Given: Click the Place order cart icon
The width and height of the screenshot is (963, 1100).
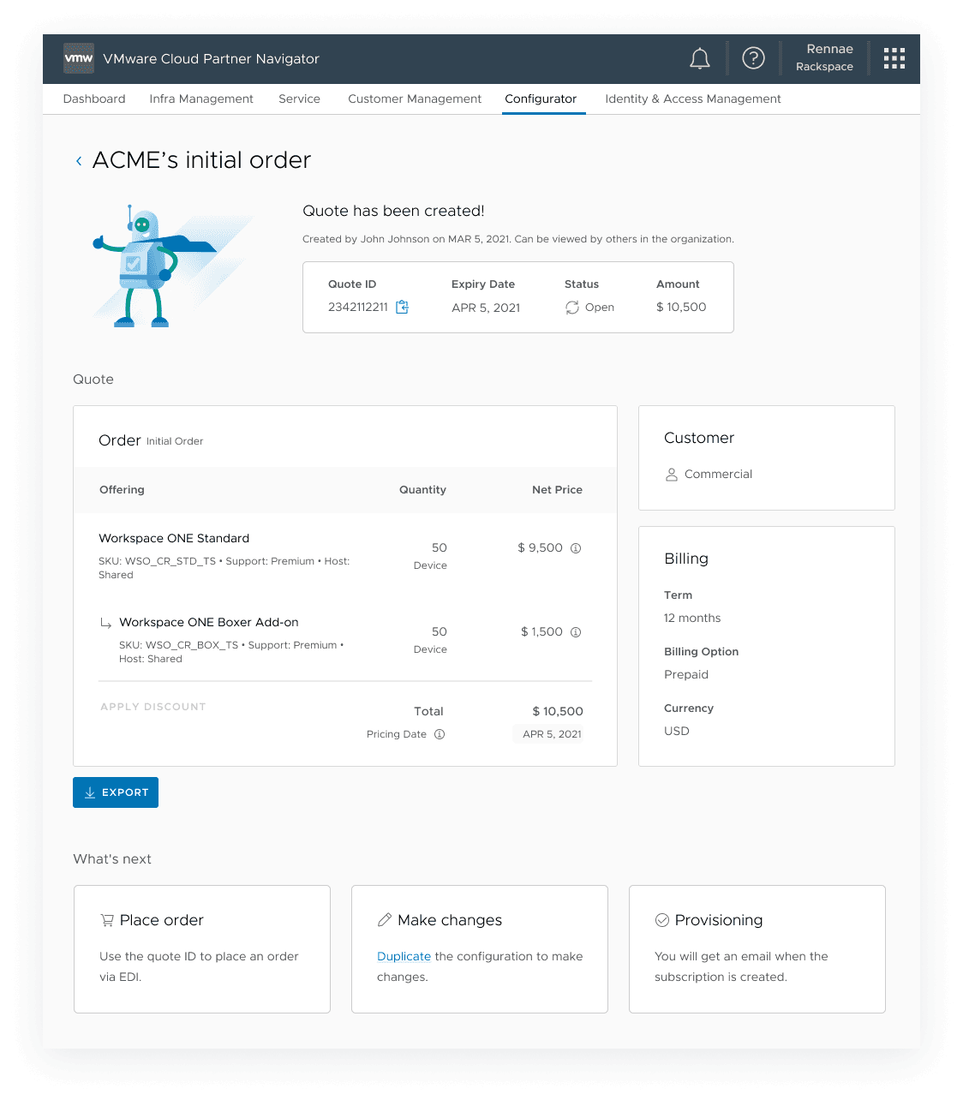Looking at the screenshot, I should pos(107,920).
